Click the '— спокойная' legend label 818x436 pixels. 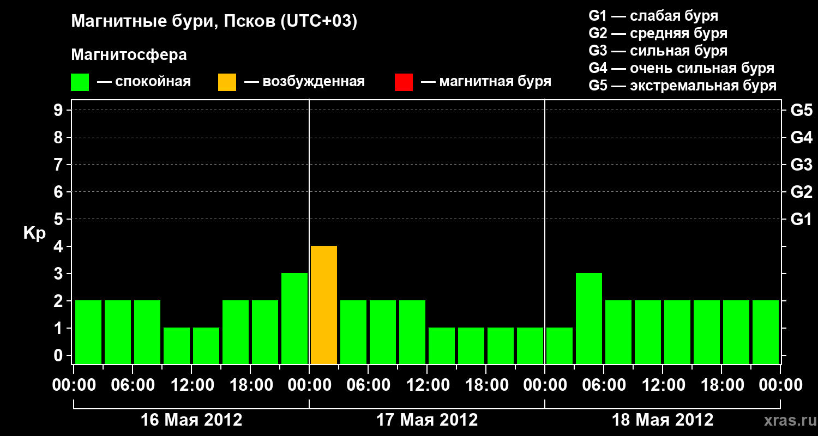[x=144, y=82]
